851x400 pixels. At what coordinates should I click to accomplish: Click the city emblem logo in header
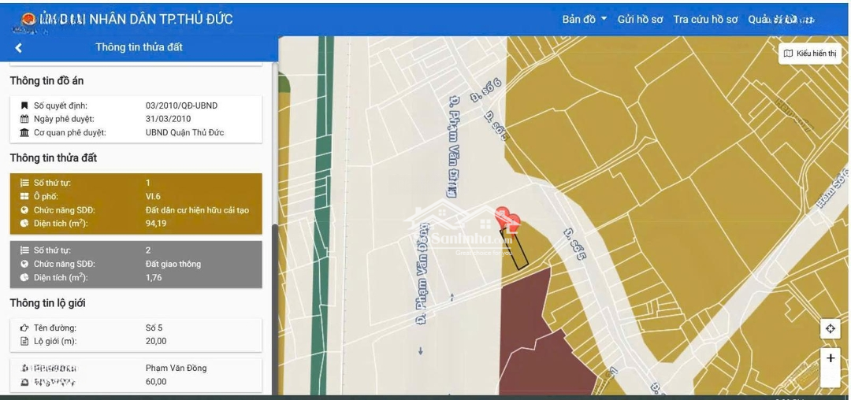(x=28, y=20)
